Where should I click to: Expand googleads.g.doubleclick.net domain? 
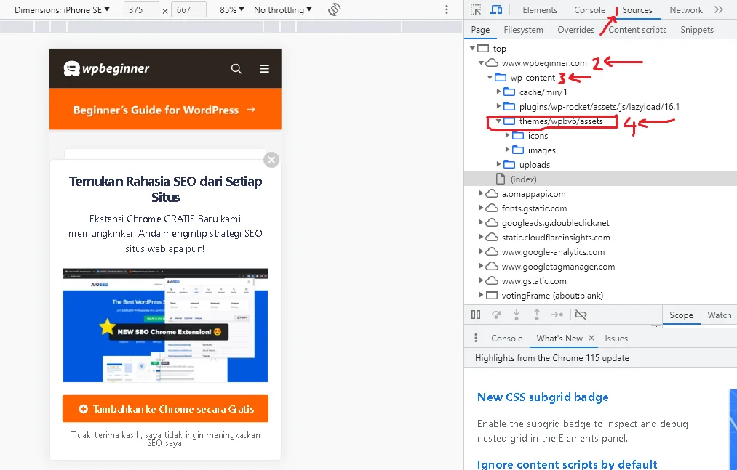click(481, 222)
